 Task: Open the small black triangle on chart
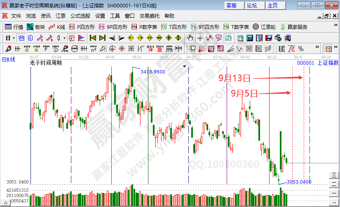(184, 66)
